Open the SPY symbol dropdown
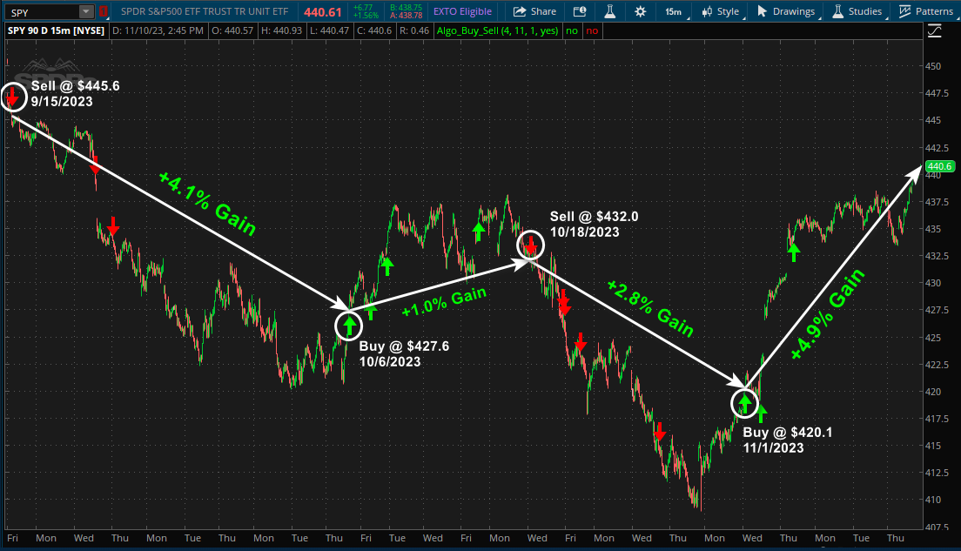The width and height of the screenshot is (961, 551). 84,11
